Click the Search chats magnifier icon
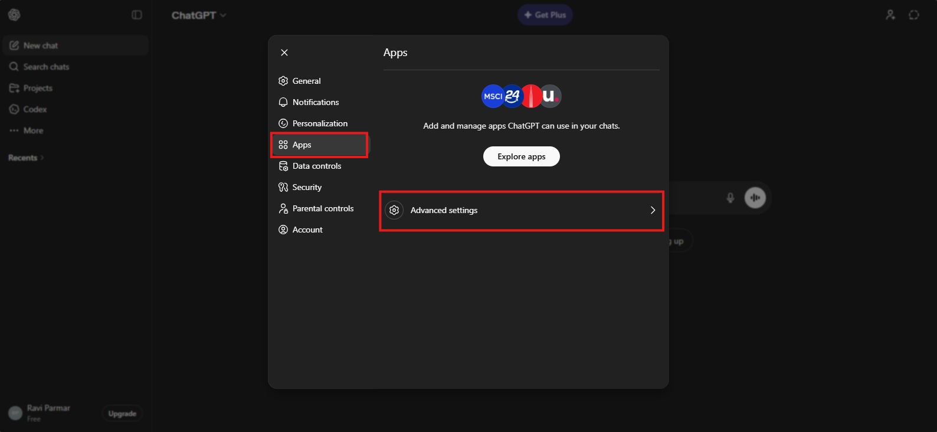Screen dimensions: 937x432 click(x=14, y=67)
